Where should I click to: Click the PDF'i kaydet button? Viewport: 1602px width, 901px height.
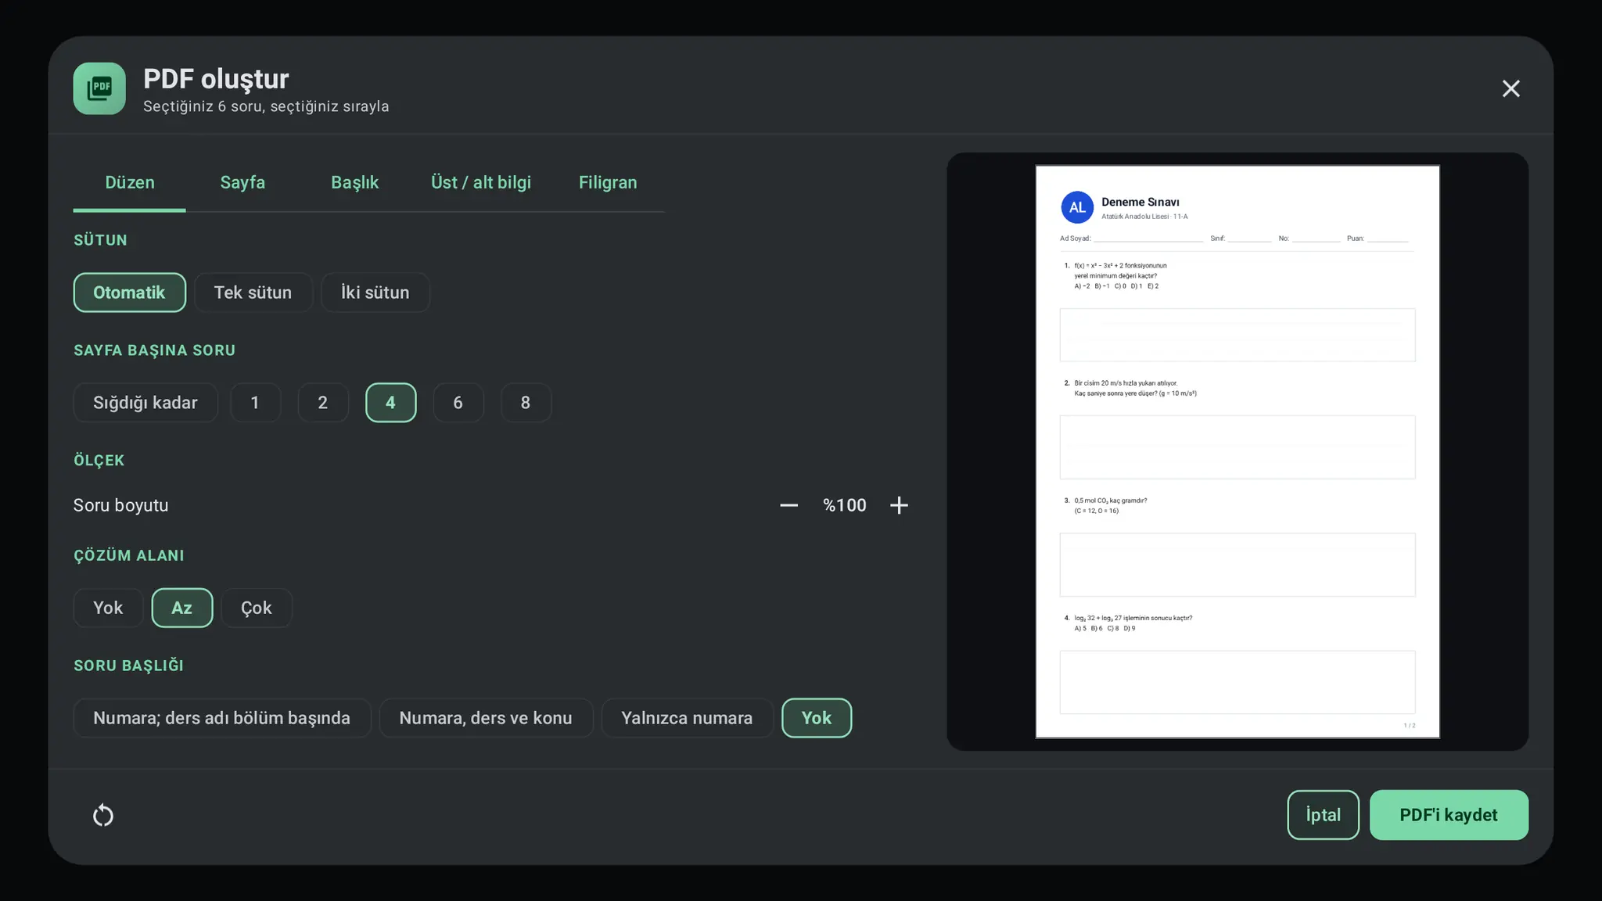(x=1449, y=815)
